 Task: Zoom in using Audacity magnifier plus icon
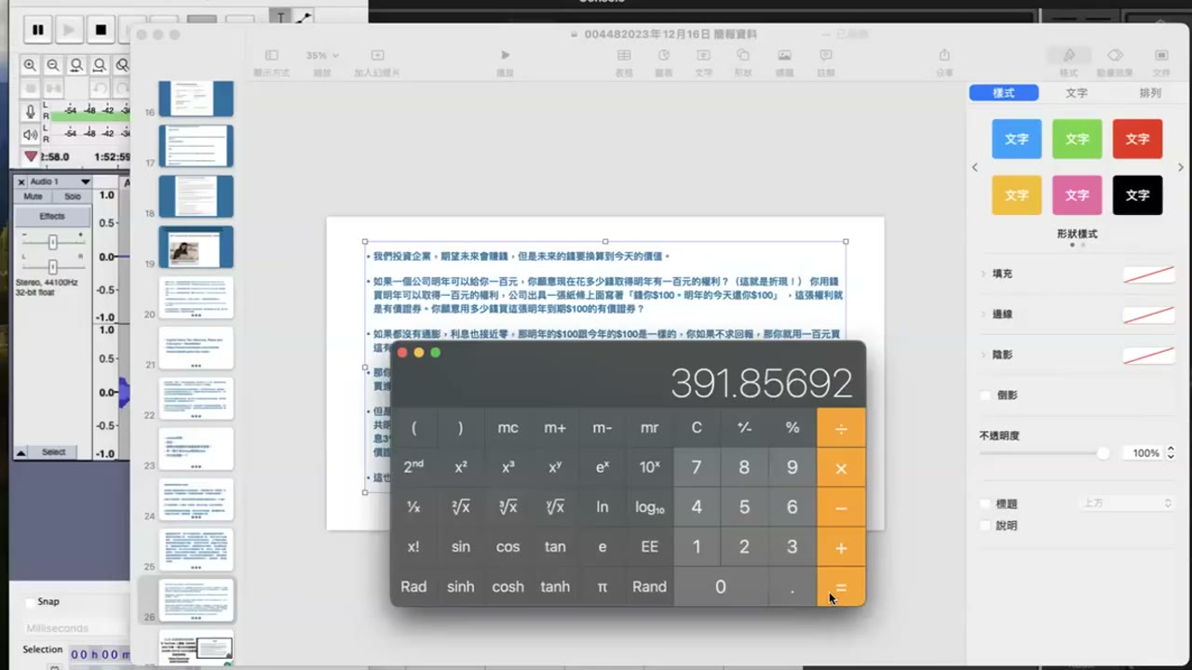(31, 65)
